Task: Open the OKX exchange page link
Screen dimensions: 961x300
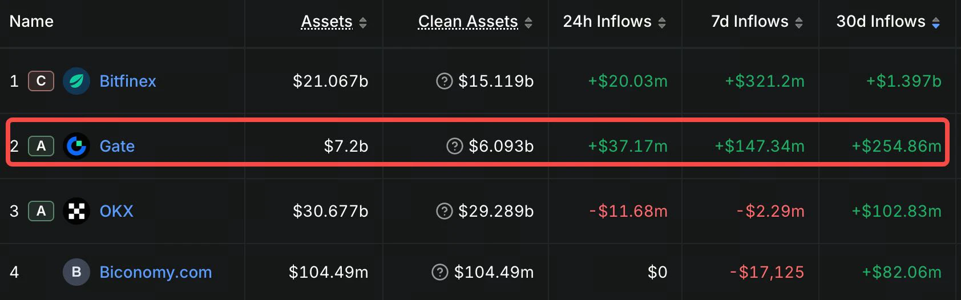Action: click(116, 211)
